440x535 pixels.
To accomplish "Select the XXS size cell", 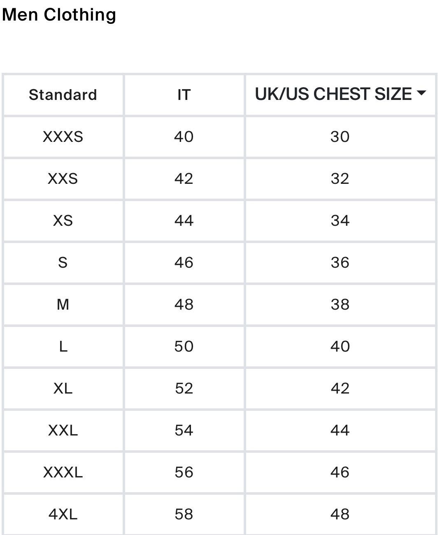I will pos(63,178).
